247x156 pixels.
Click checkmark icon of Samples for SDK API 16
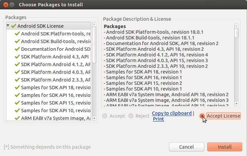tap(17, 95)
